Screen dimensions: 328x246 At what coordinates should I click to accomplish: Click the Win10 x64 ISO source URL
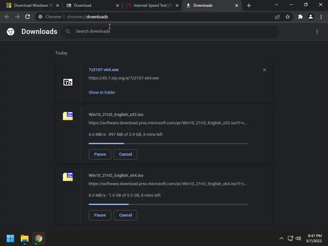click(168, 184)
